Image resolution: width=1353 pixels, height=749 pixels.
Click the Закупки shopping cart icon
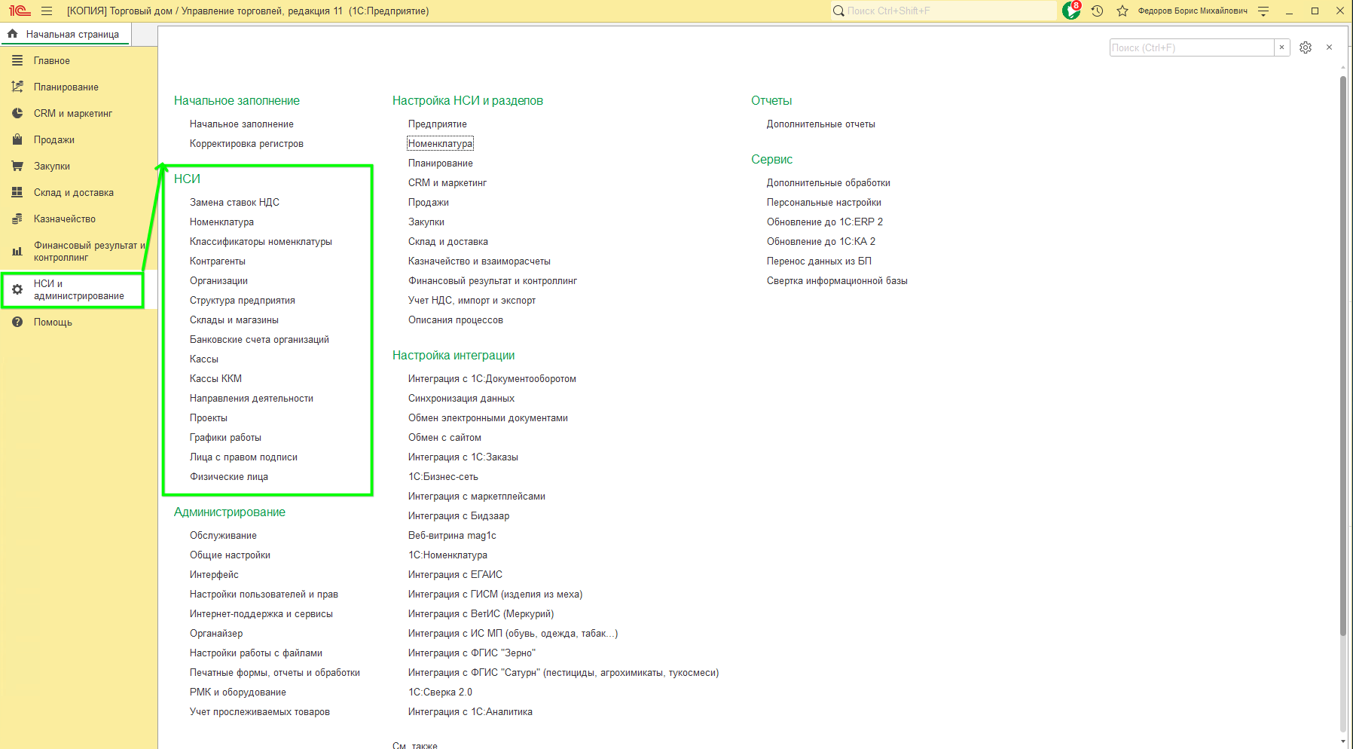tap(17, 166)
